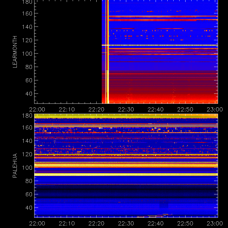This screenshot has width=228, height=228.
Task: Select the 40 tick label on LEARMONTH axis
Action: coord(29,94)
